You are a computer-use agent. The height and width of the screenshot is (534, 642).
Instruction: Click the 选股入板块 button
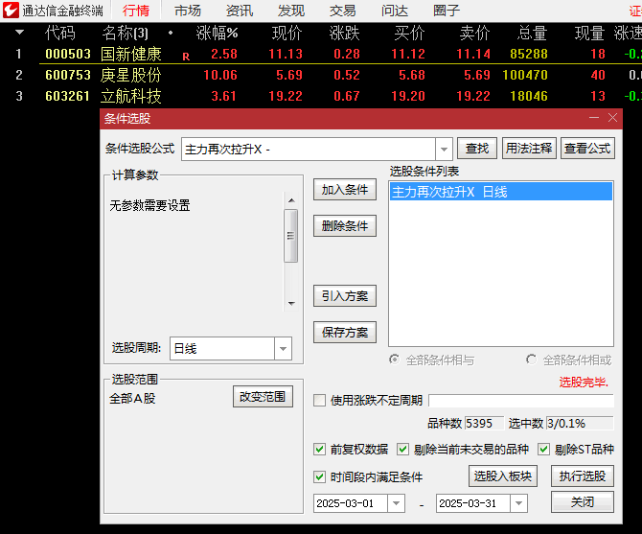tap(503, 476)
